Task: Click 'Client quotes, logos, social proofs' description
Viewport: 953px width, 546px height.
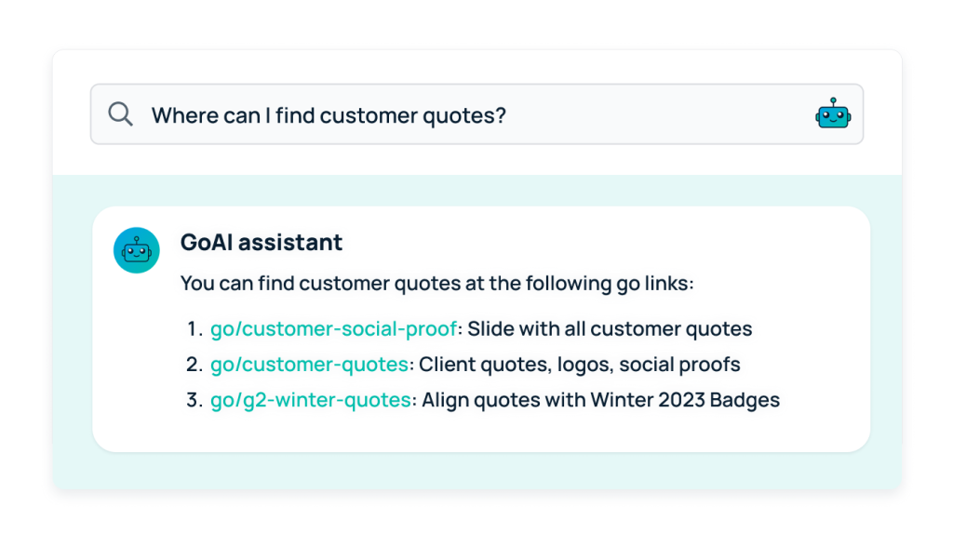Action: (x=579, y=365)
